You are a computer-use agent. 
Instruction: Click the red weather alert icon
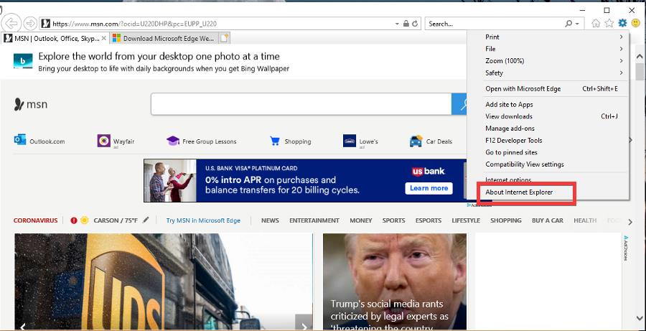coord(74,220)
